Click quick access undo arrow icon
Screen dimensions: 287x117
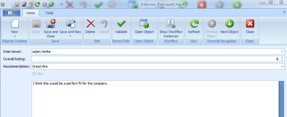31,4
